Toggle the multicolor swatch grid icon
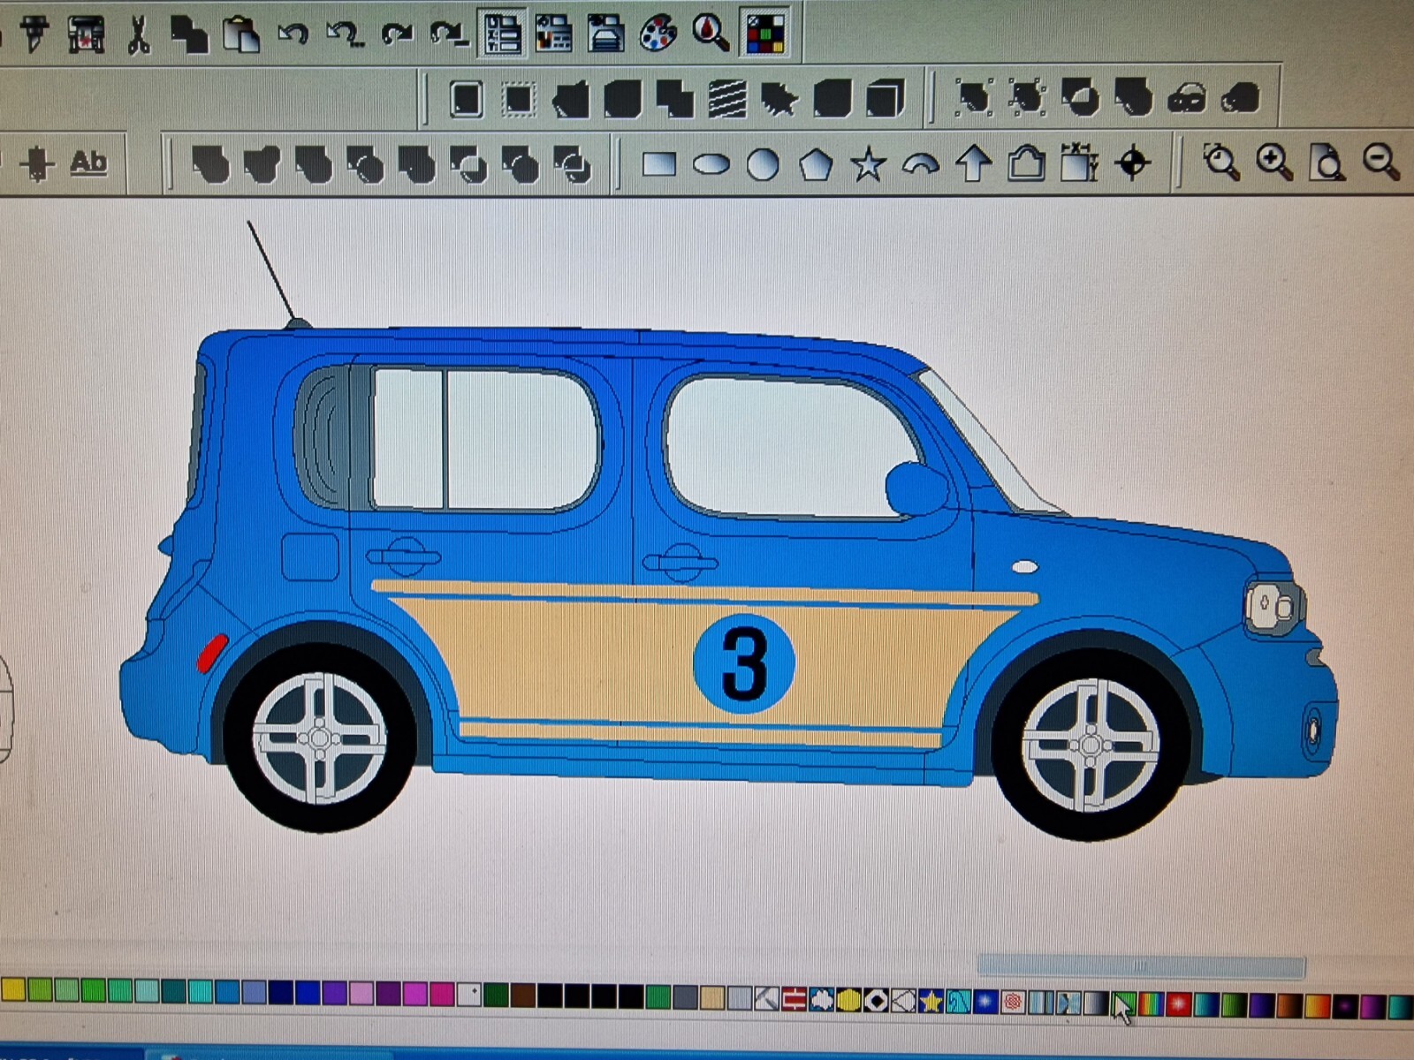1414x1060 pixels. click(765, 34)
